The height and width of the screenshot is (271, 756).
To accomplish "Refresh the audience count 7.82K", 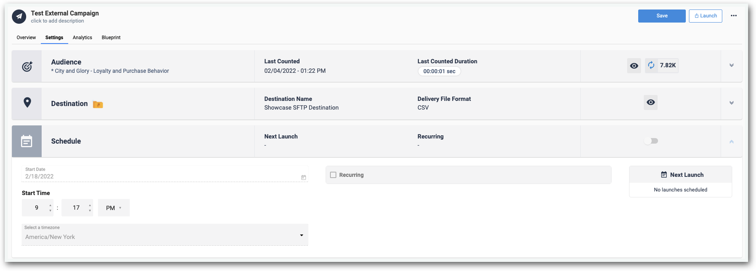I will tap(651, 65).
